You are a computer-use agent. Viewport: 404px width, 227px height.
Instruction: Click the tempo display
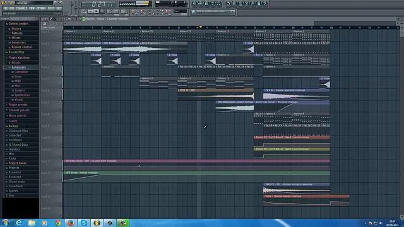coord(112,11)
